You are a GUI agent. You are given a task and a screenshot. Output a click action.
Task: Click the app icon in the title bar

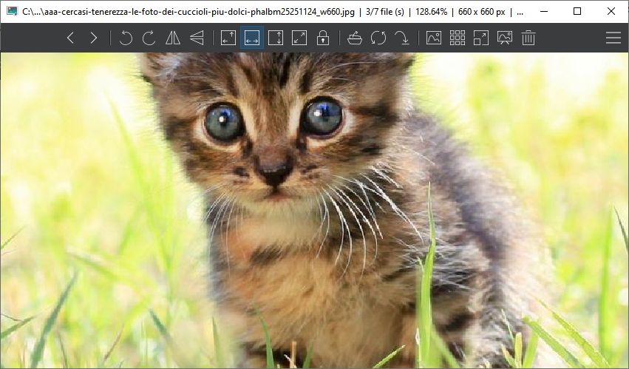[13, 11]
